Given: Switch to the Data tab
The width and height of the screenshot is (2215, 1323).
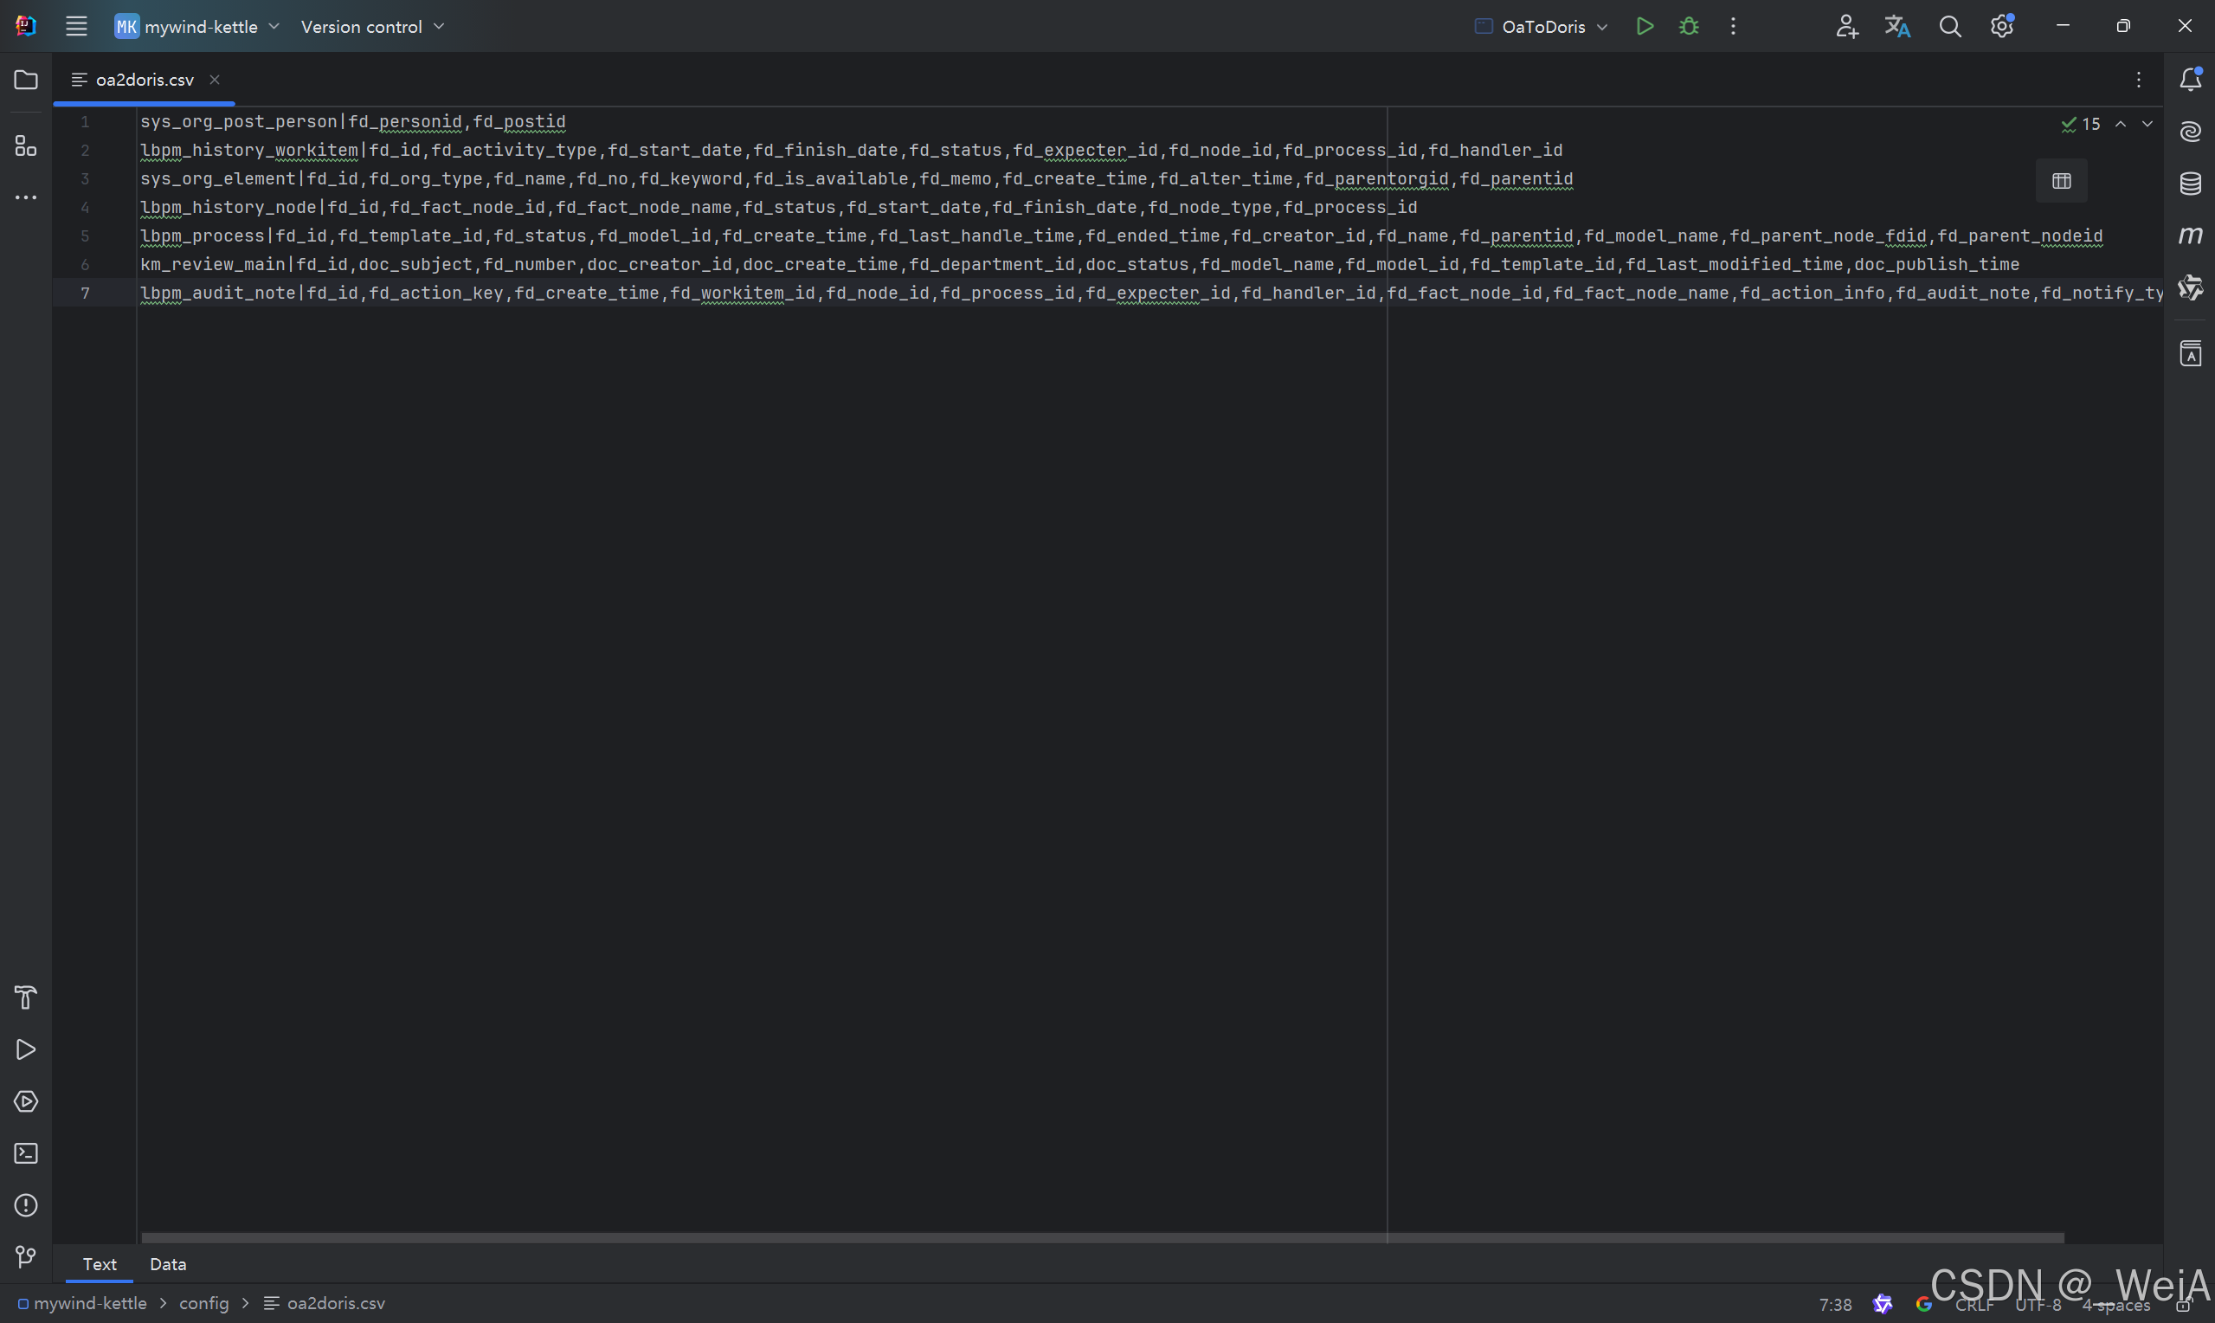Looking at the screenshot, I should pyautogui.click(x=168, y=1264).
